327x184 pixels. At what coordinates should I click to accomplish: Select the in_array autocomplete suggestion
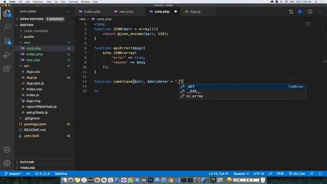tap(243, 96)
